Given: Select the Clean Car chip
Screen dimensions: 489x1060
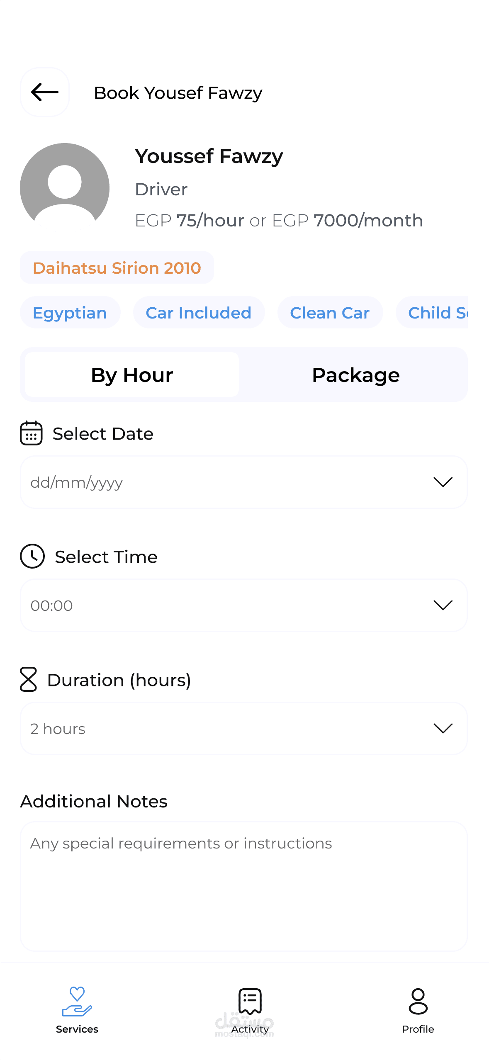Looking at the screenshot, I should click(x=330, y=313).
